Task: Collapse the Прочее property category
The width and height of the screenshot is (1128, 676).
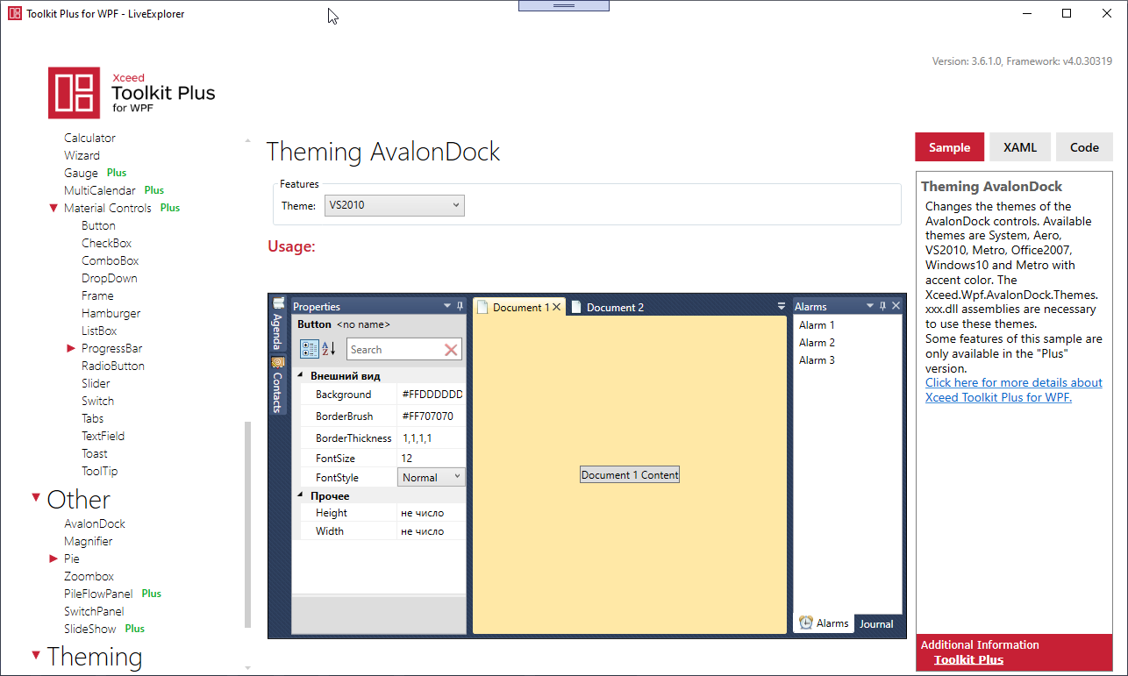Action: 300,495
